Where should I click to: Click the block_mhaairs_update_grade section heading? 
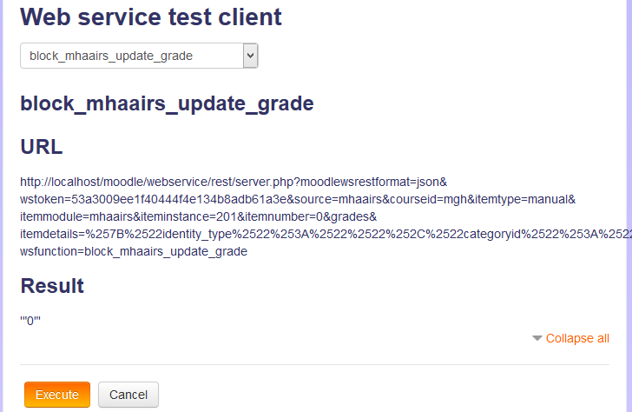167,103
